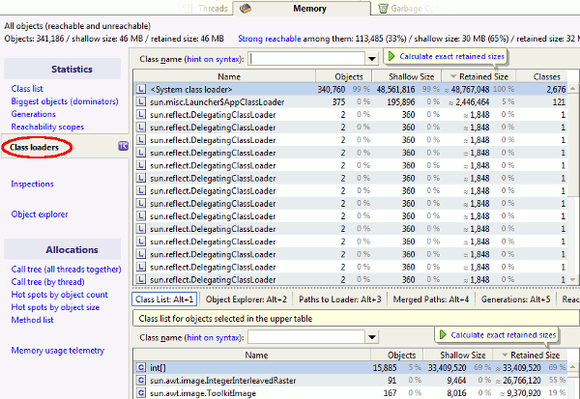
Task: Open Hot spots by object size
Action: point(55,307)
